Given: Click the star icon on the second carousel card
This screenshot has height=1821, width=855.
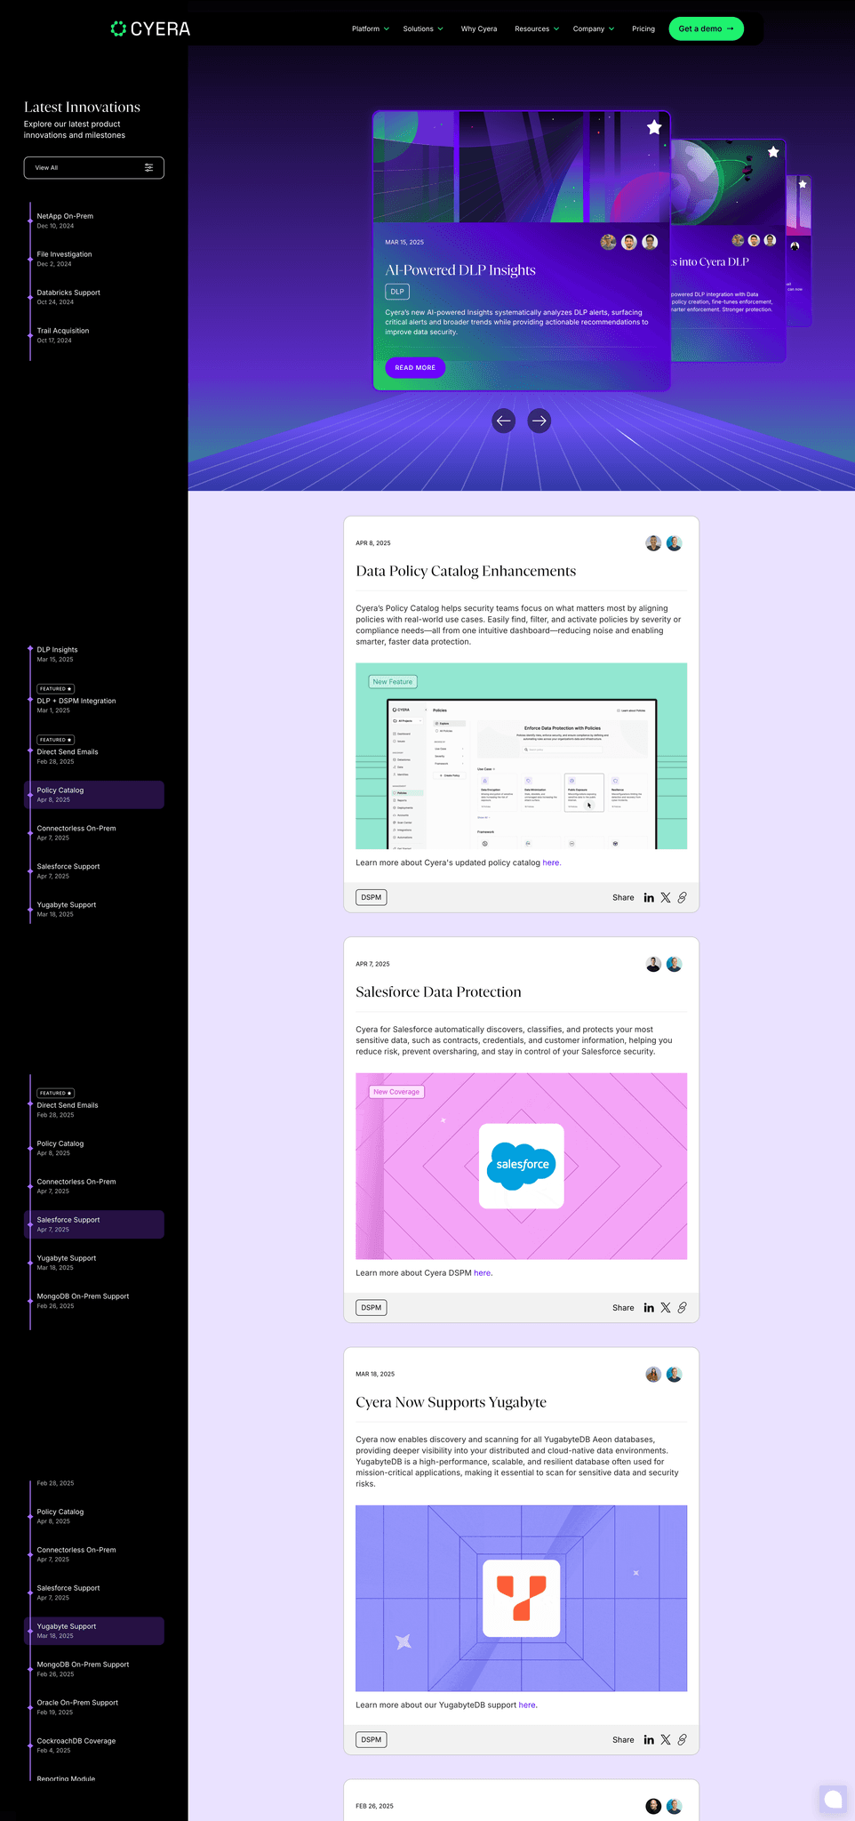Looking at the screenshot, I should (x=773, y=152).
